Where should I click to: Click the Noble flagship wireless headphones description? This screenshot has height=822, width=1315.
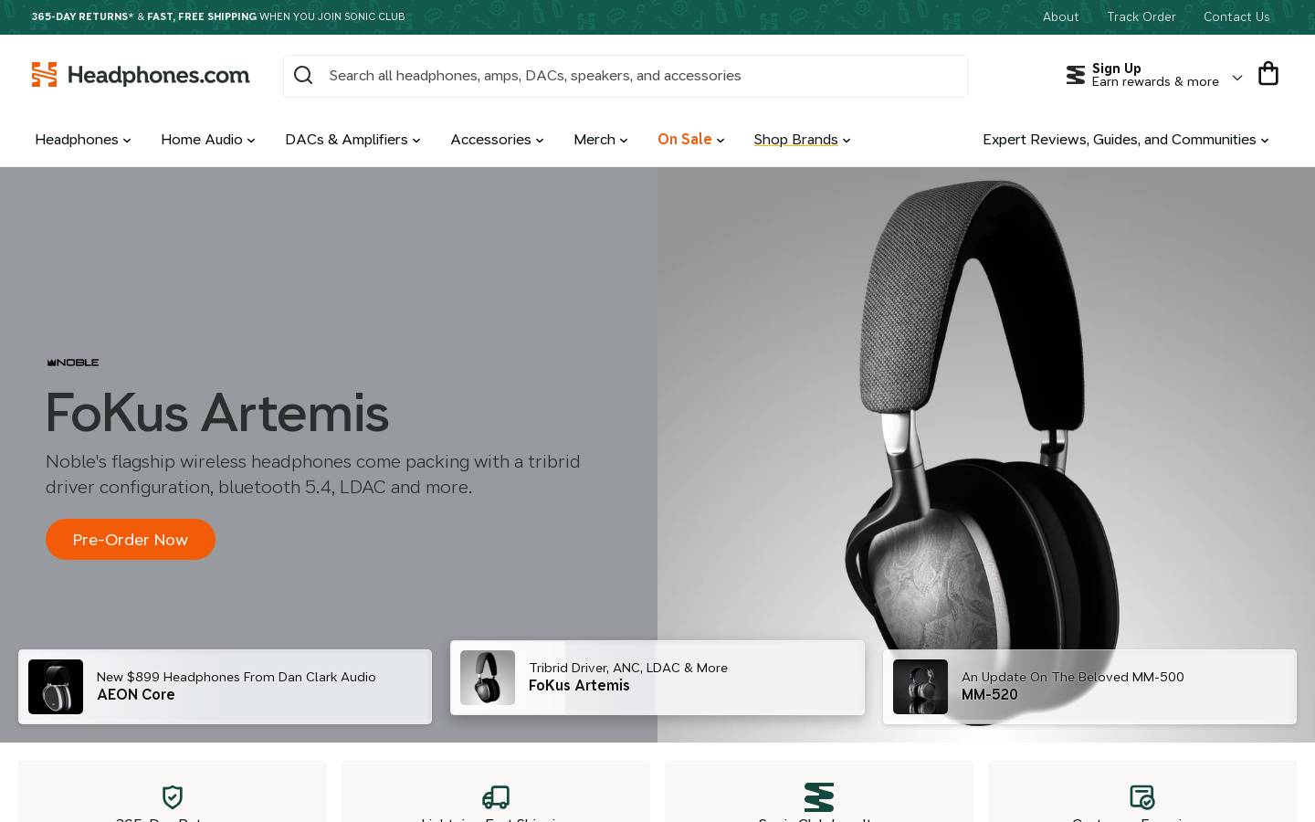(313, 474)
